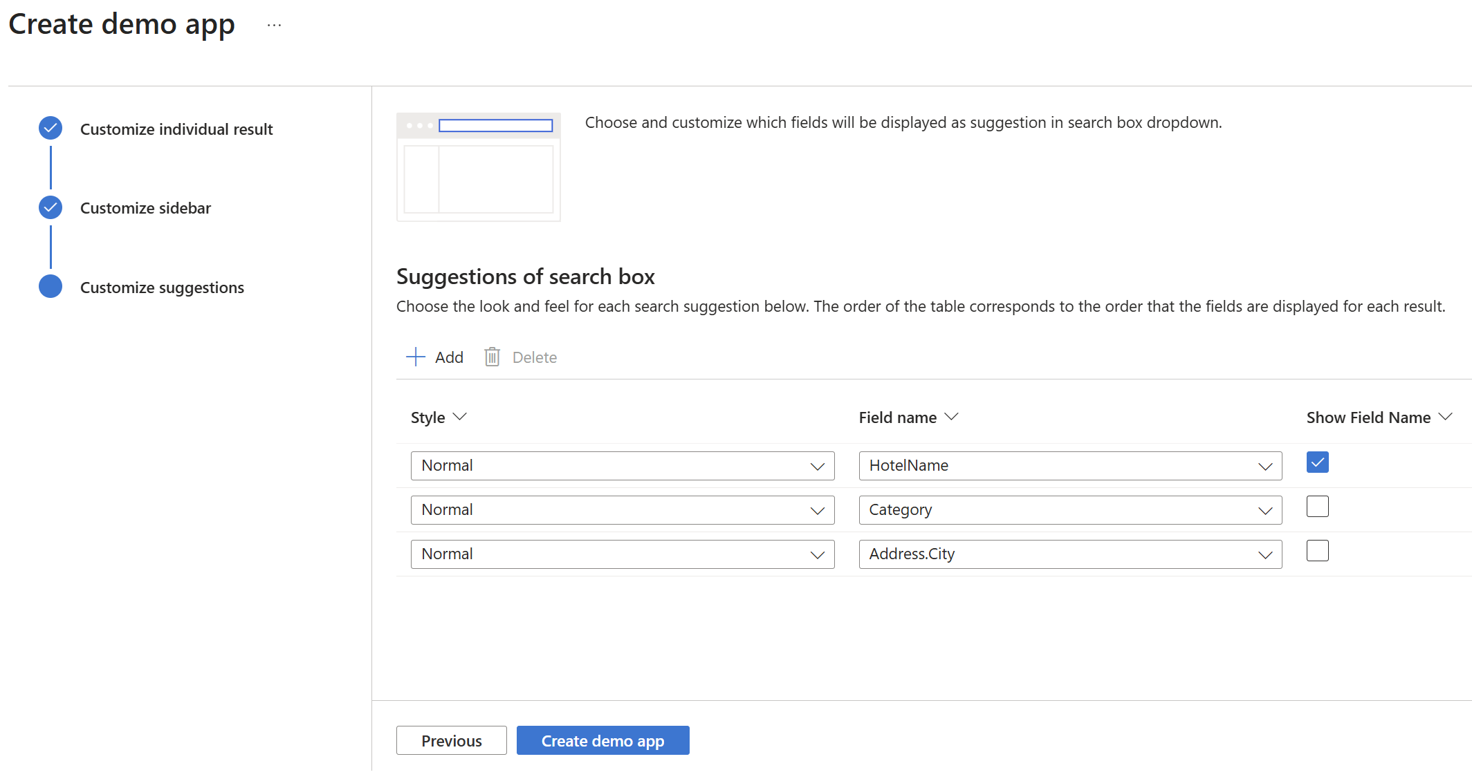Open the HotelName field dropdown
This screenshot has height=779, width=1472.
coord(1069,466)
